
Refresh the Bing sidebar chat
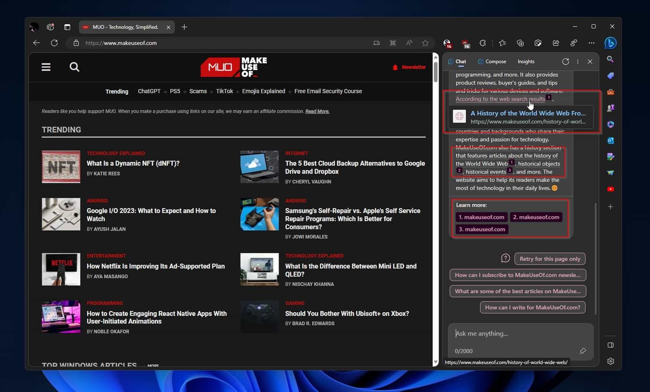coord(566,62)
